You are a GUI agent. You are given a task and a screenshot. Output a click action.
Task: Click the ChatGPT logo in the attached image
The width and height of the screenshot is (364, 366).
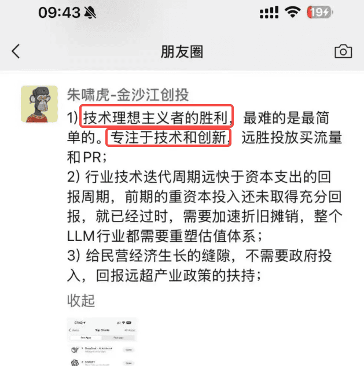tap(75, 363)
